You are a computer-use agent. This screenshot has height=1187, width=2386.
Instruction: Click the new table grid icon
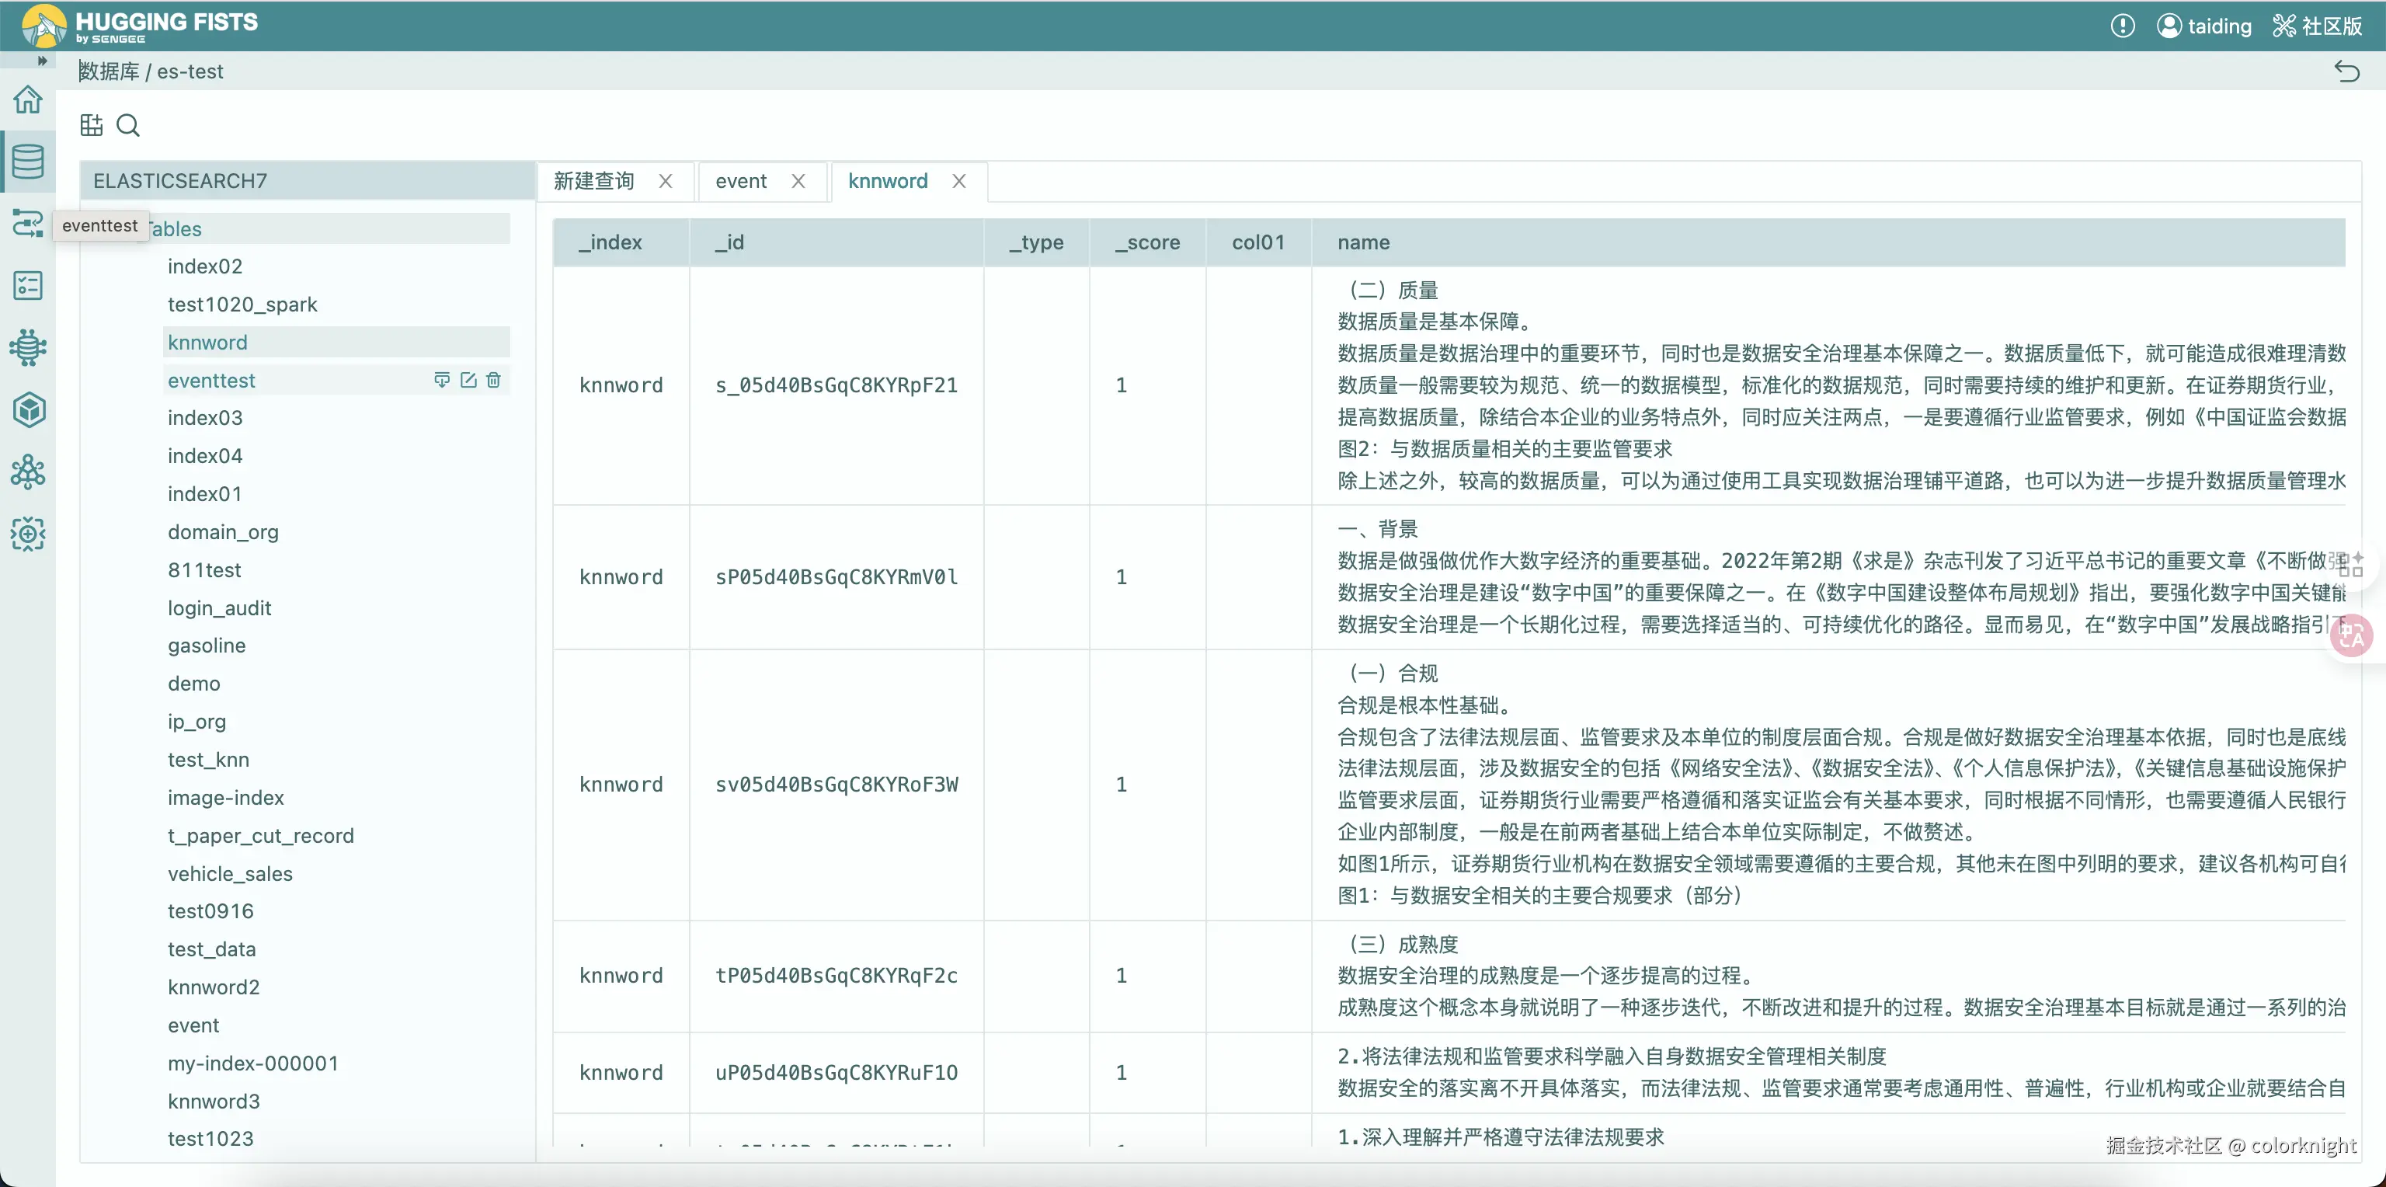click(92, 125)
